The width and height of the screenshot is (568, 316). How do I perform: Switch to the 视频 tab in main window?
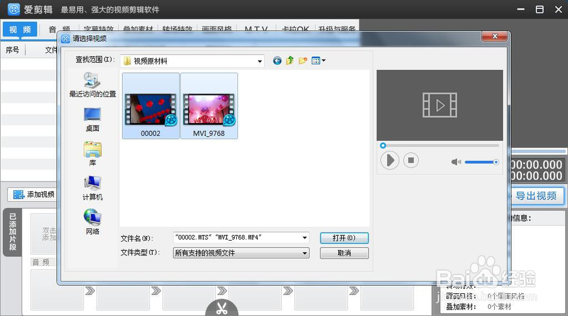click(20, 30)
